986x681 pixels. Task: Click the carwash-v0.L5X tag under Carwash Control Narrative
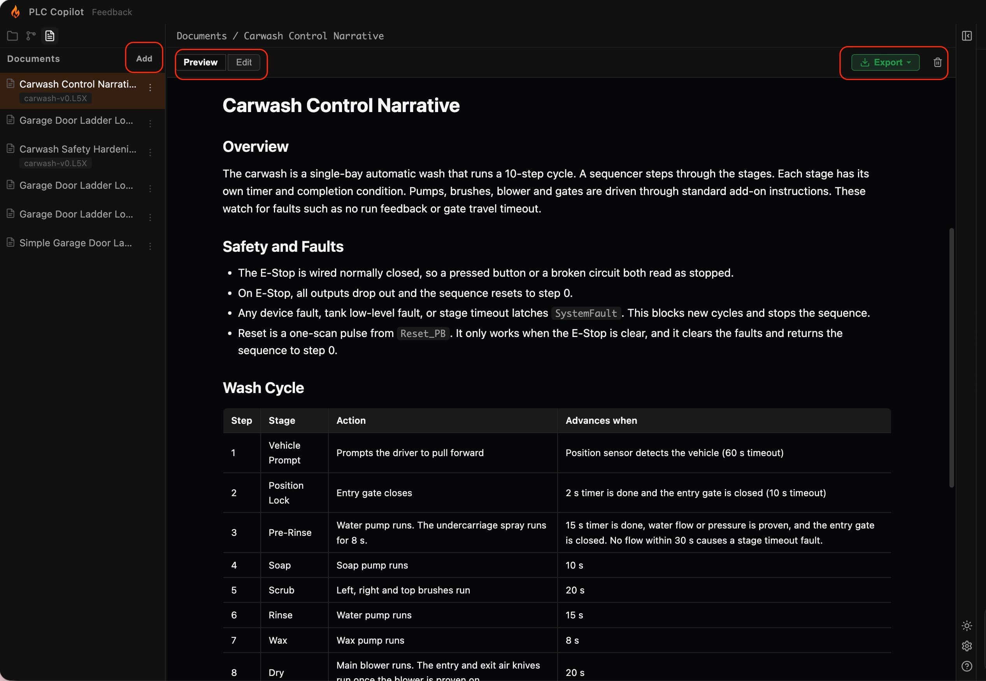click(56, 98)
